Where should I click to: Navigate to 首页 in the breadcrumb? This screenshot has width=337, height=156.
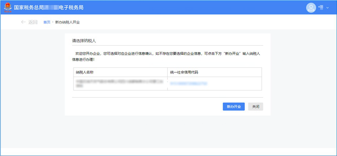47,22
